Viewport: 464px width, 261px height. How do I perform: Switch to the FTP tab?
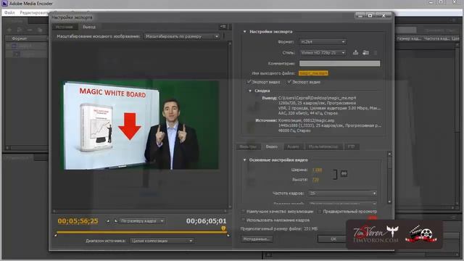[x=351, y=146]
